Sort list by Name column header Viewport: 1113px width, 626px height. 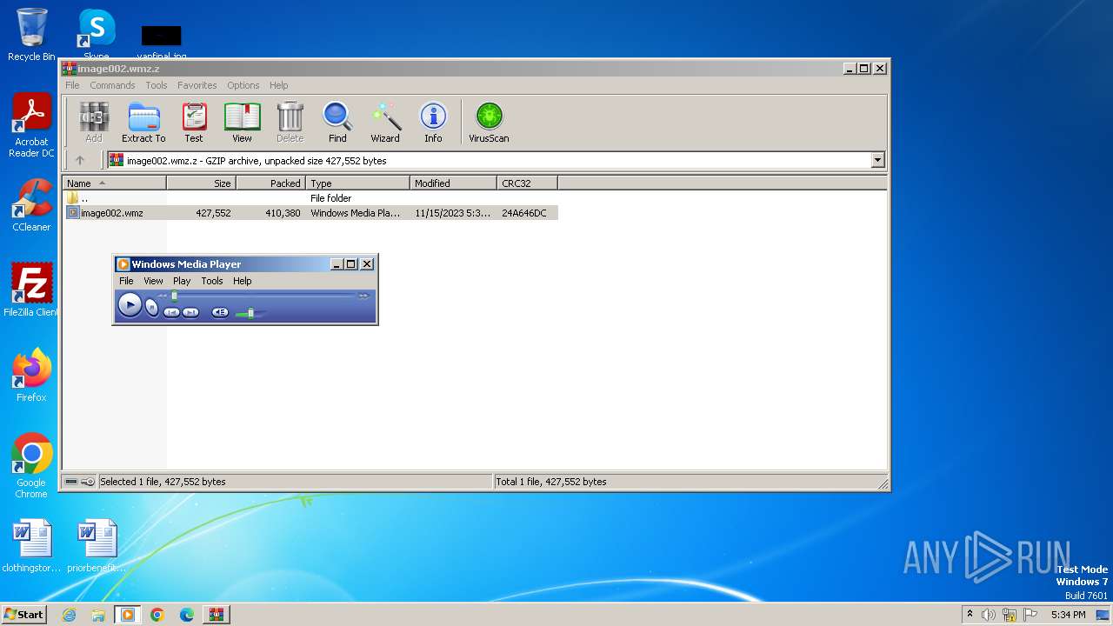114,183
